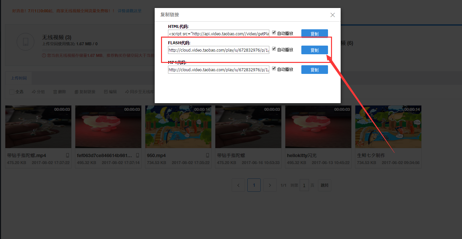
Task: Click the page number jump input
Action: (x=304, y=185)
